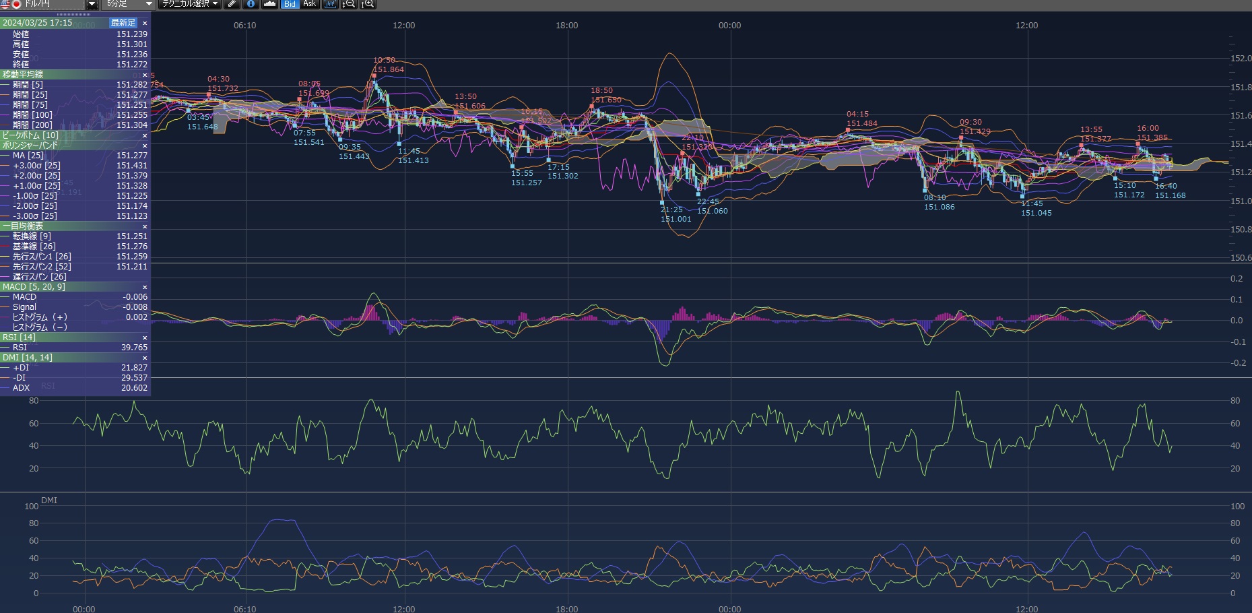Viewport: 1252px width, 613px height.
Task: Click the 10:50 peak marker at 151.864
Action: 374,76
